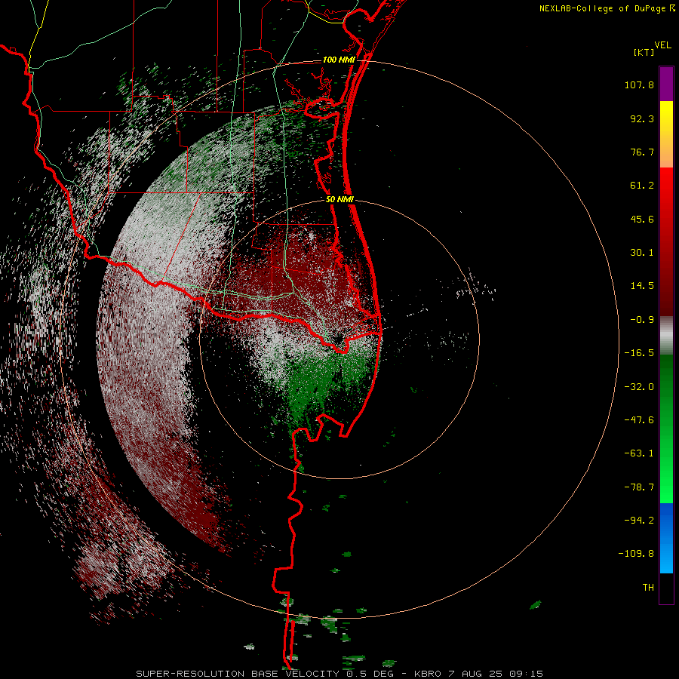Click the purple segment of the color bar
Viewport: 679px width, 679px height.
click(666, 84)
